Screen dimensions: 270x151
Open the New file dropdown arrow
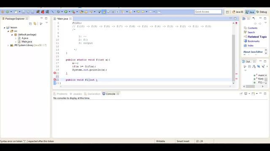pos(19,12)
